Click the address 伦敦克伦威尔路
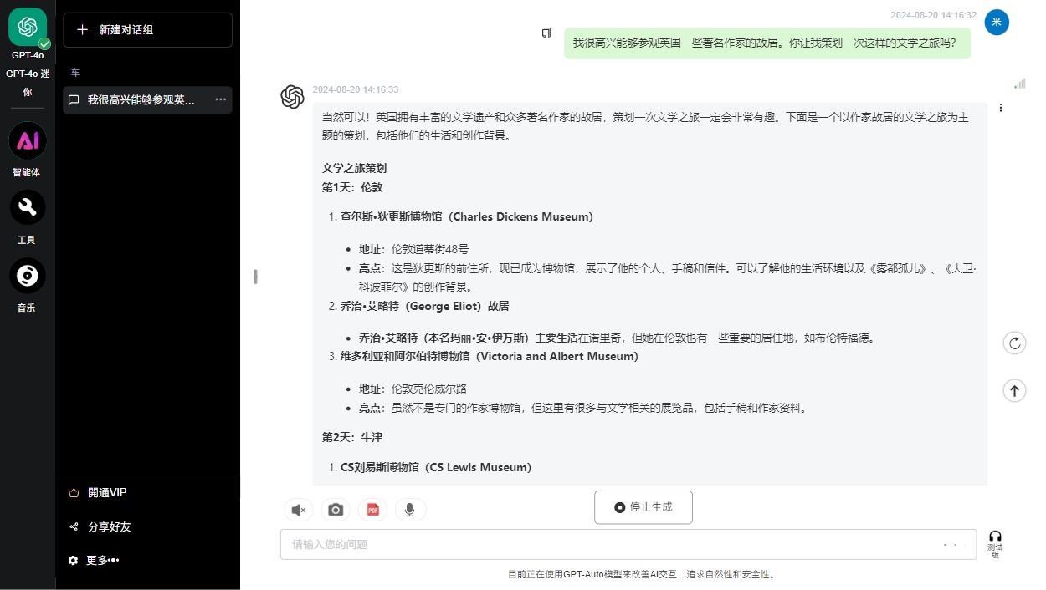Screen dimensions: 1046x590 429,389
